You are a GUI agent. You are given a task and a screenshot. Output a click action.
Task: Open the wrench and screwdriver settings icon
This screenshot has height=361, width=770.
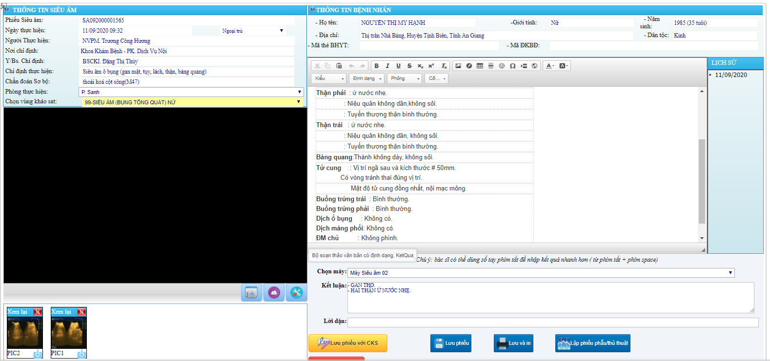pyautogui.click(x=296, y=293)
